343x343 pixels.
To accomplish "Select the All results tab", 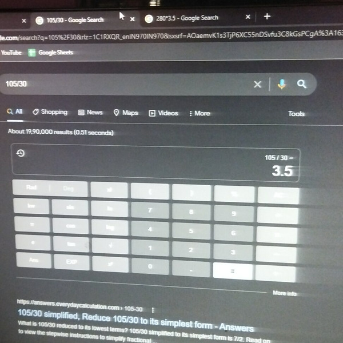I will (15, 111).
